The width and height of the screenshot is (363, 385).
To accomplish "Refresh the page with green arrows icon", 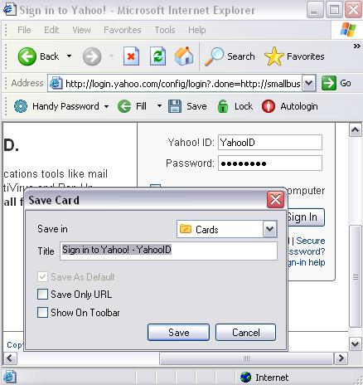I will click(x=157, y=56).
